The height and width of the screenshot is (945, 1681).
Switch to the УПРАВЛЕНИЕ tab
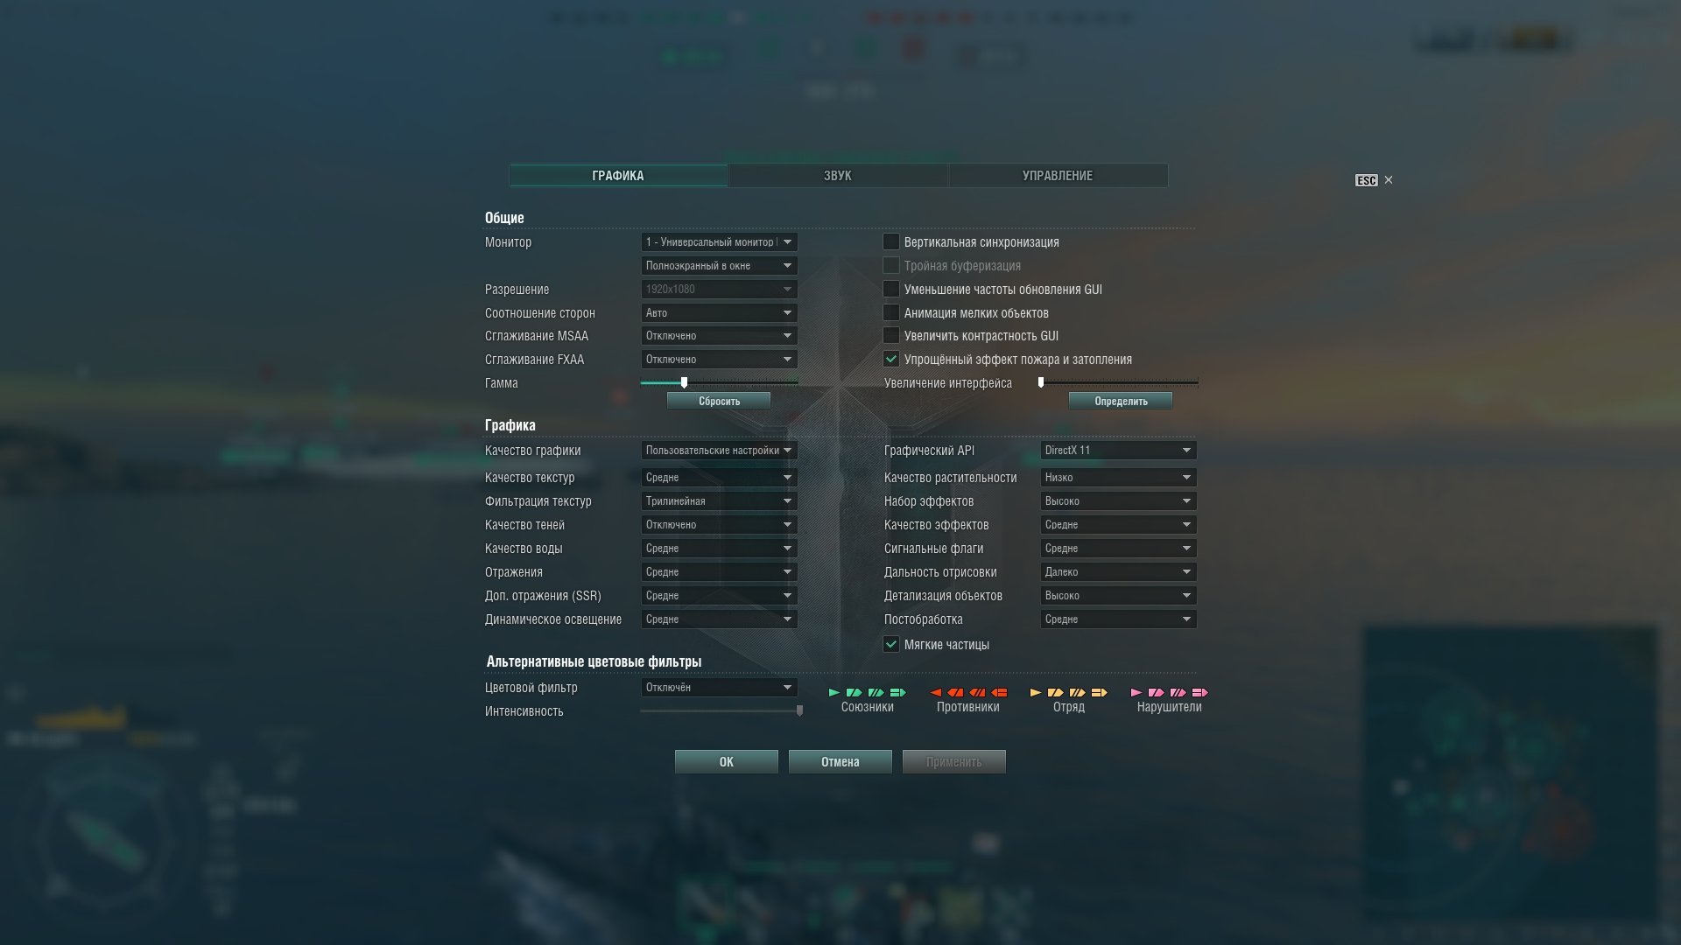click(1058, 175)
